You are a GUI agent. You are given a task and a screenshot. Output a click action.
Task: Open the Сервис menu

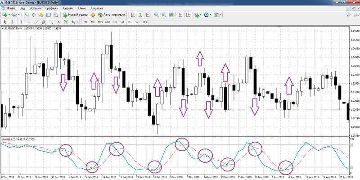pos(68,8)
